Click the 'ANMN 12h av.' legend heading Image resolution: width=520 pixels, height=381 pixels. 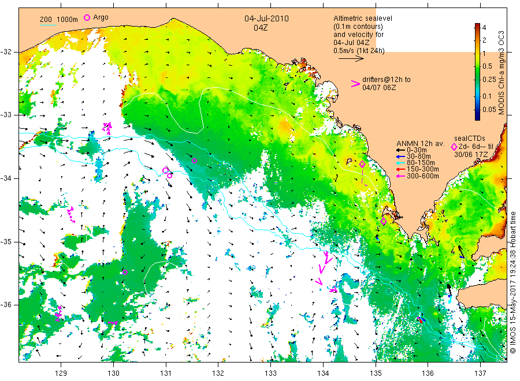coord(420,144)
